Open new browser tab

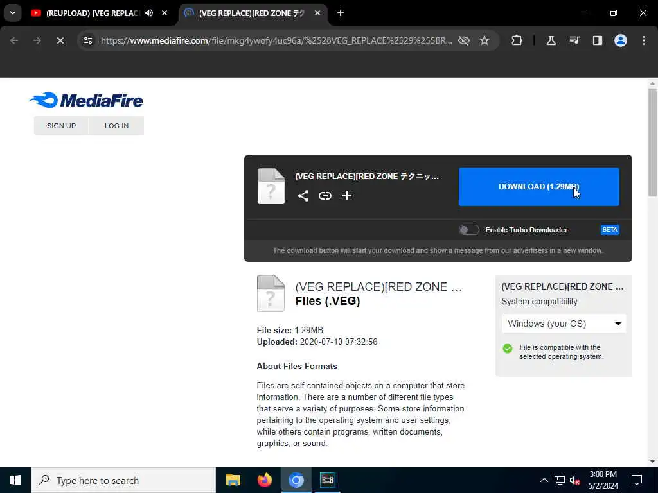coord(341,13)
